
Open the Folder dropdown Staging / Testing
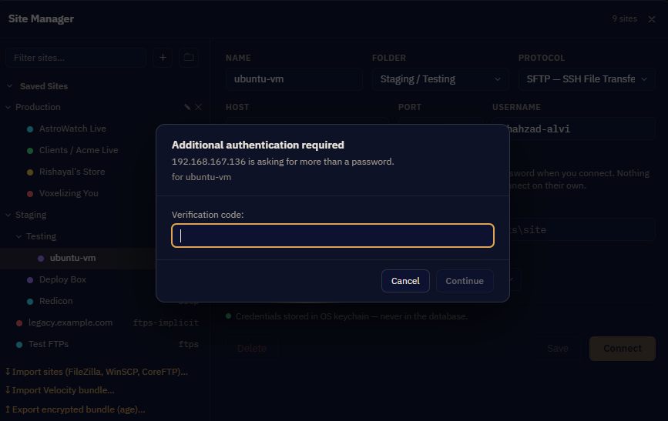coord(440,79)
